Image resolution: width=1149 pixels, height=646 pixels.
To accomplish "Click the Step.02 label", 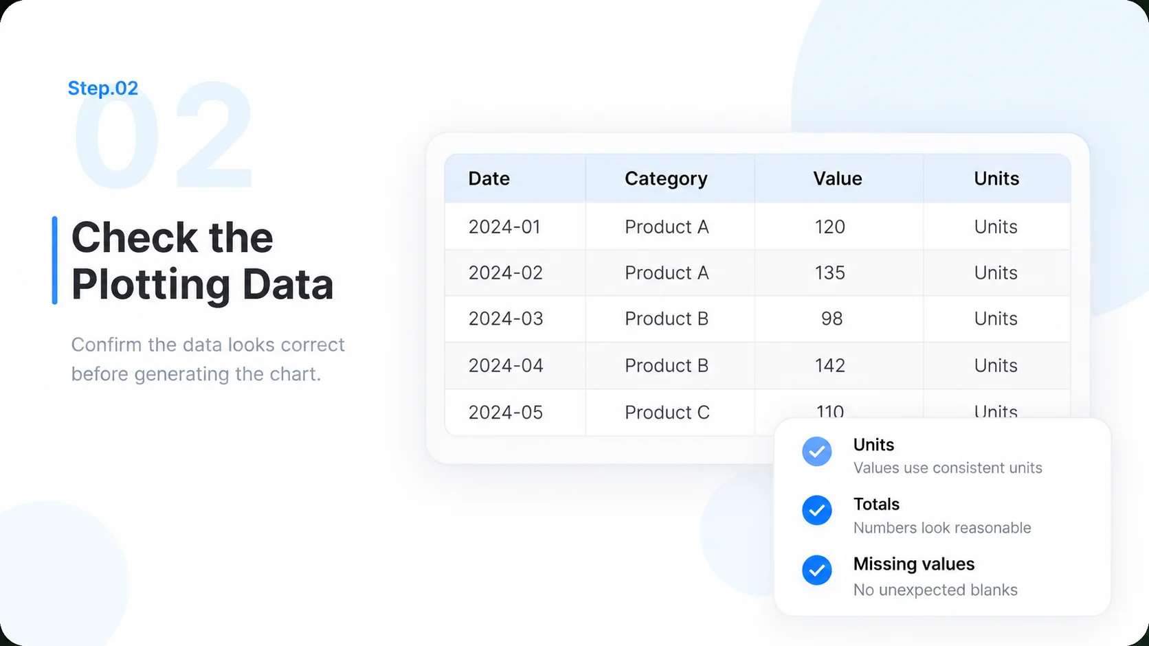I will (x=103, y=88).
